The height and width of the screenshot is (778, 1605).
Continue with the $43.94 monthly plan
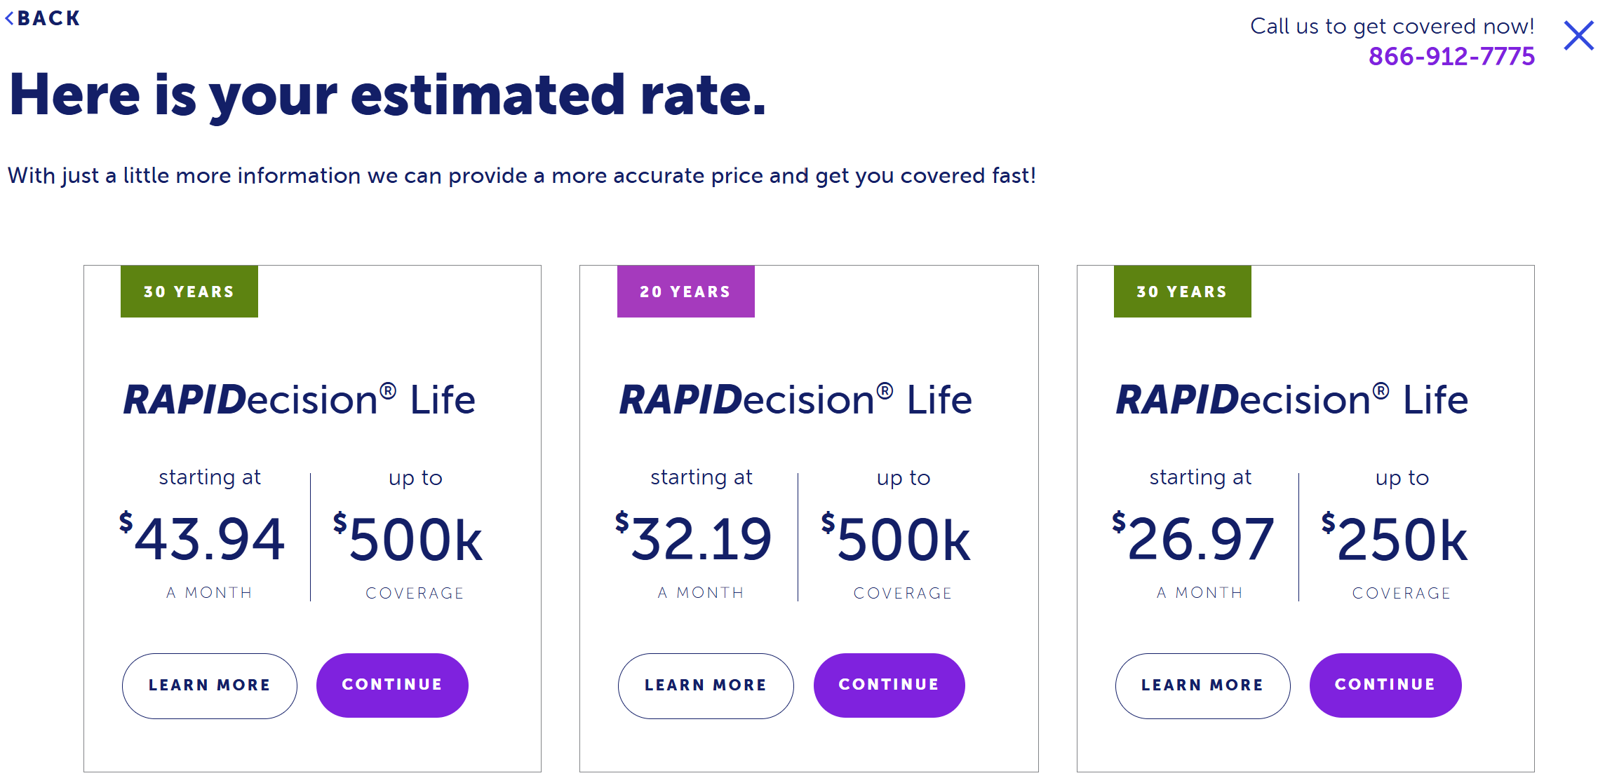point(392,685)
